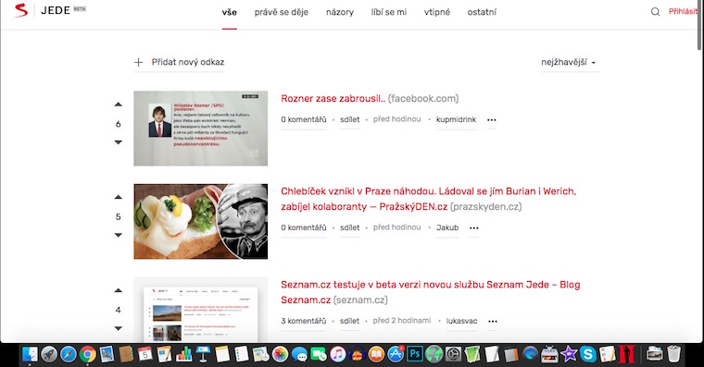Launch Safari from the dock
Viewport: 704px width, 367px height.
tap(69, 354)
